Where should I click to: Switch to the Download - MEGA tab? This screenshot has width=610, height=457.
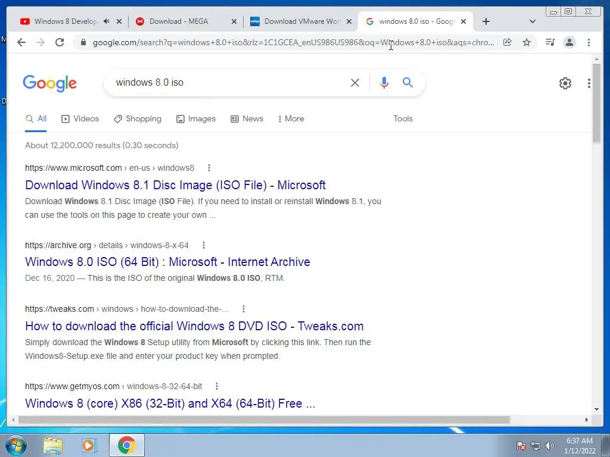point(179,21)
